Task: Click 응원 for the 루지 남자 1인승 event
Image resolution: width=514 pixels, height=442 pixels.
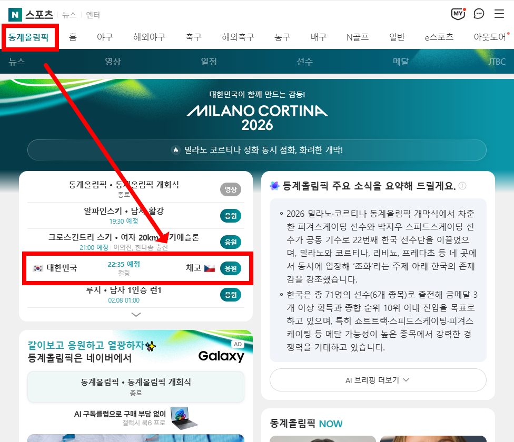Action: [230, 295]
